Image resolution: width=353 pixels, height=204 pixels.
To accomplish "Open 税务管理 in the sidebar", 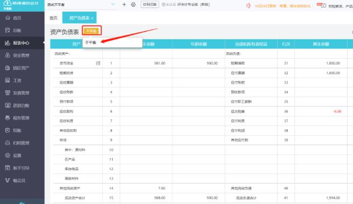I will pyautogui.click(x=22, y=118).
